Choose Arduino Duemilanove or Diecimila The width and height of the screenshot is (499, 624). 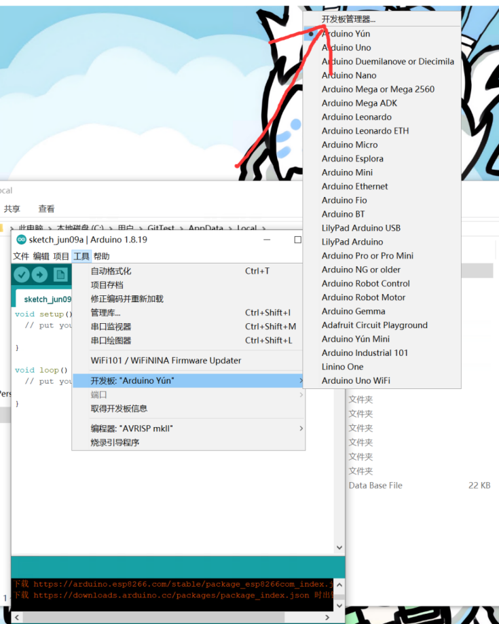(382, 62)
